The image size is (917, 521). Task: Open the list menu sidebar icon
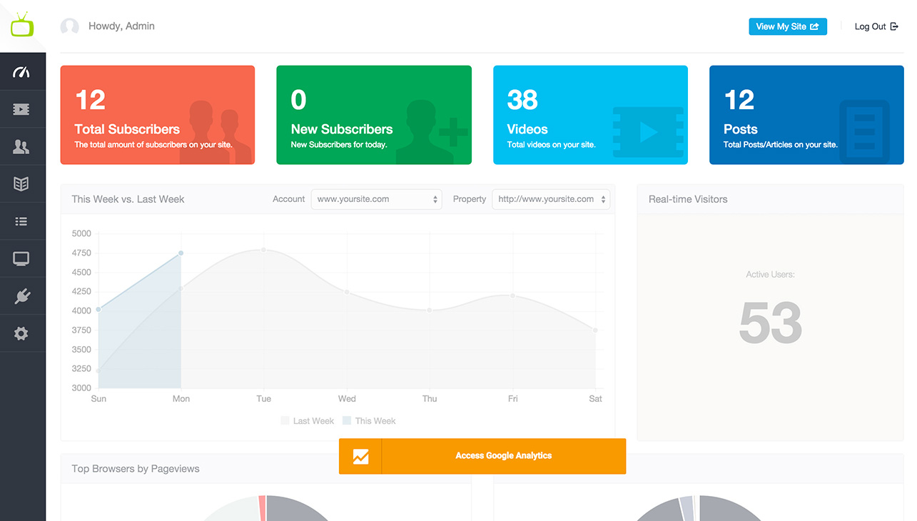click(21, 222)
